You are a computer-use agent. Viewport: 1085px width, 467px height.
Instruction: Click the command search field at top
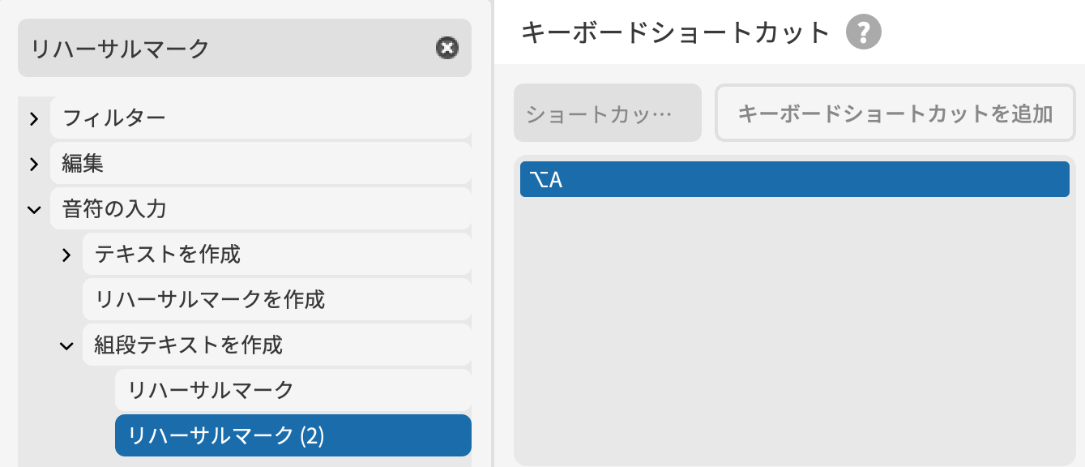coord(227,49)
